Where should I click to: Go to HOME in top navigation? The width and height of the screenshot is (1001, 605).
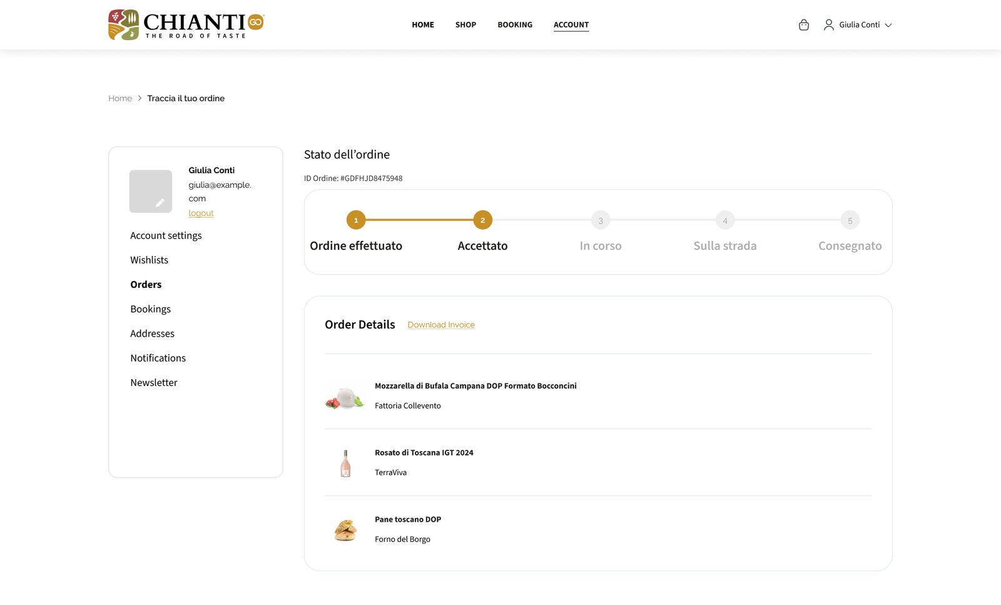tap(423, 25)
